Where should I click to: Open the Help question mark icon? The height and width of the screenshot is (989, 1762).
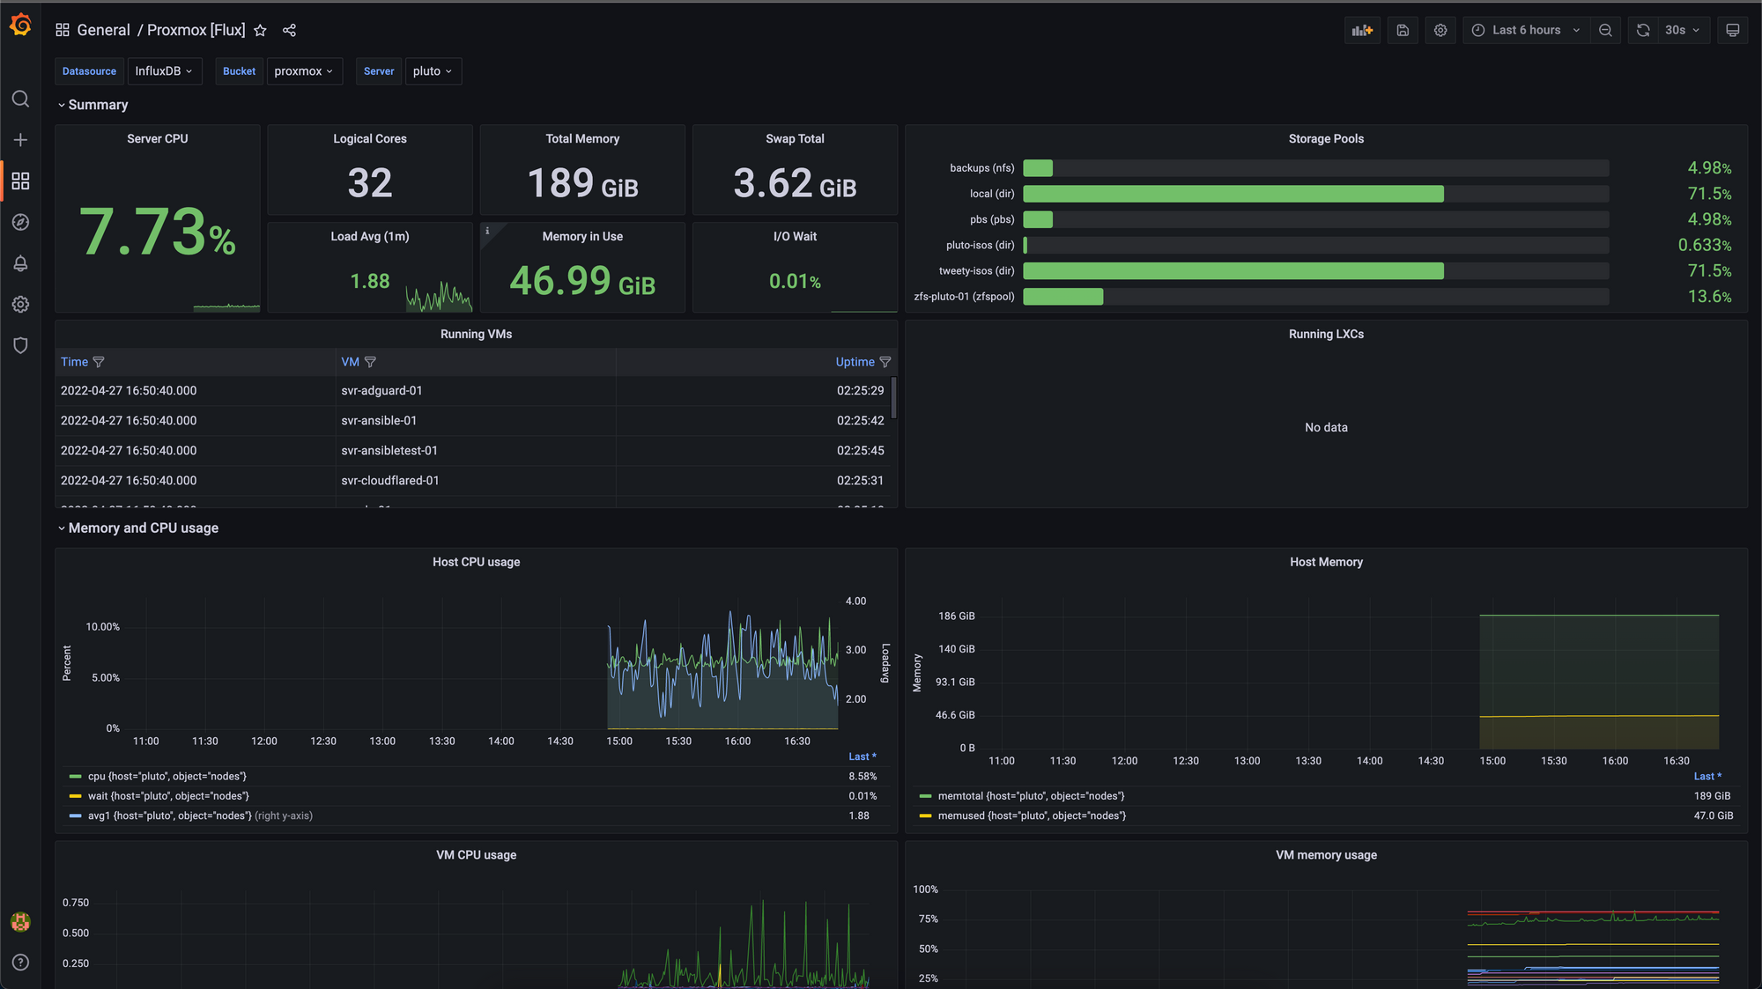point(20,962)
